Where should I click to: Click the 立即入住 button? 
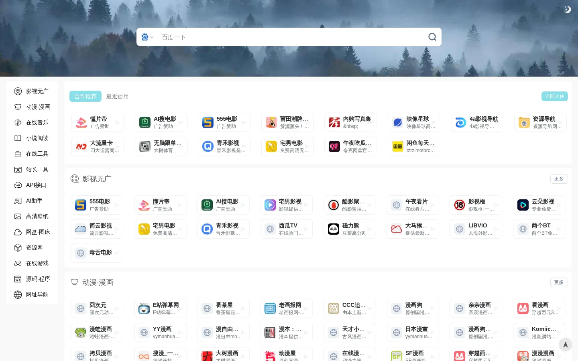pyautogui.click(x=555, y=96)
